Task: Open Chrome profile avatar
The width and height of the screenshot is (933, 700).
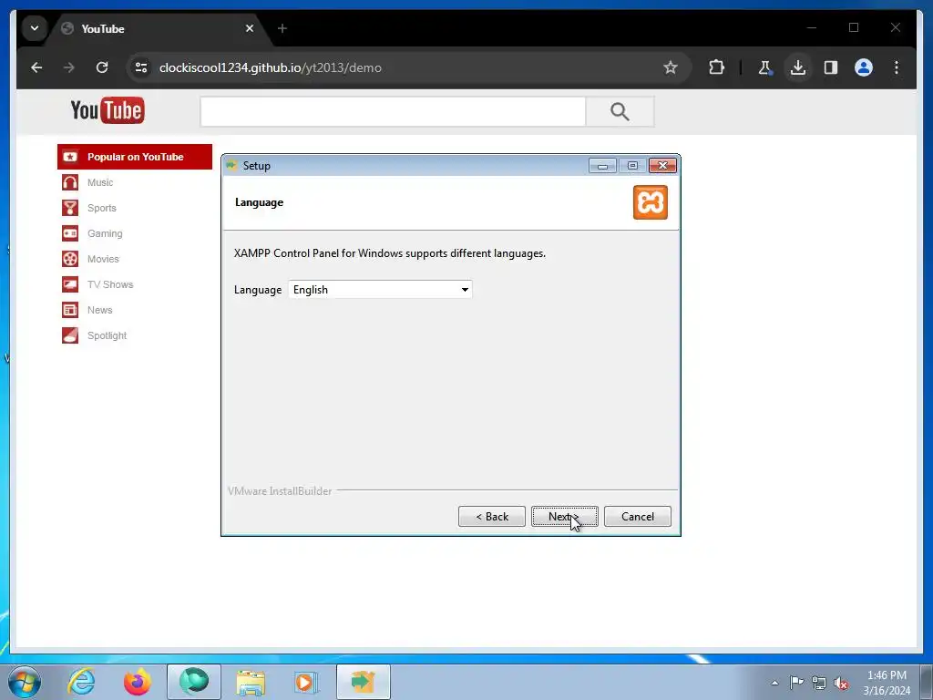Action: [864, 67]
